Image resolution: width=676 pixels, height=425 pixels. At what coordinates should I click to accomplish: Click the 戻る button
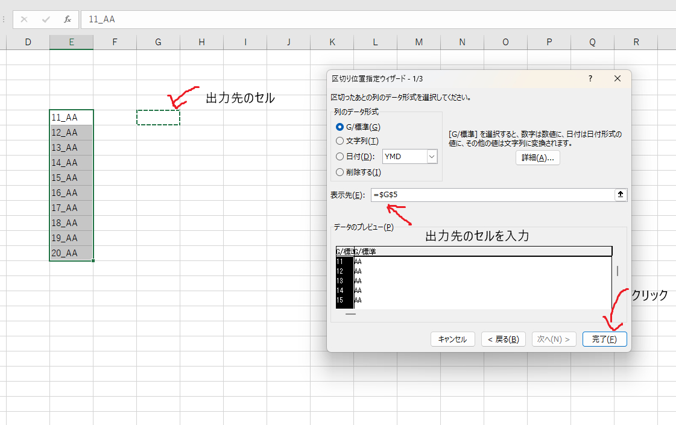tap(503, 339)
